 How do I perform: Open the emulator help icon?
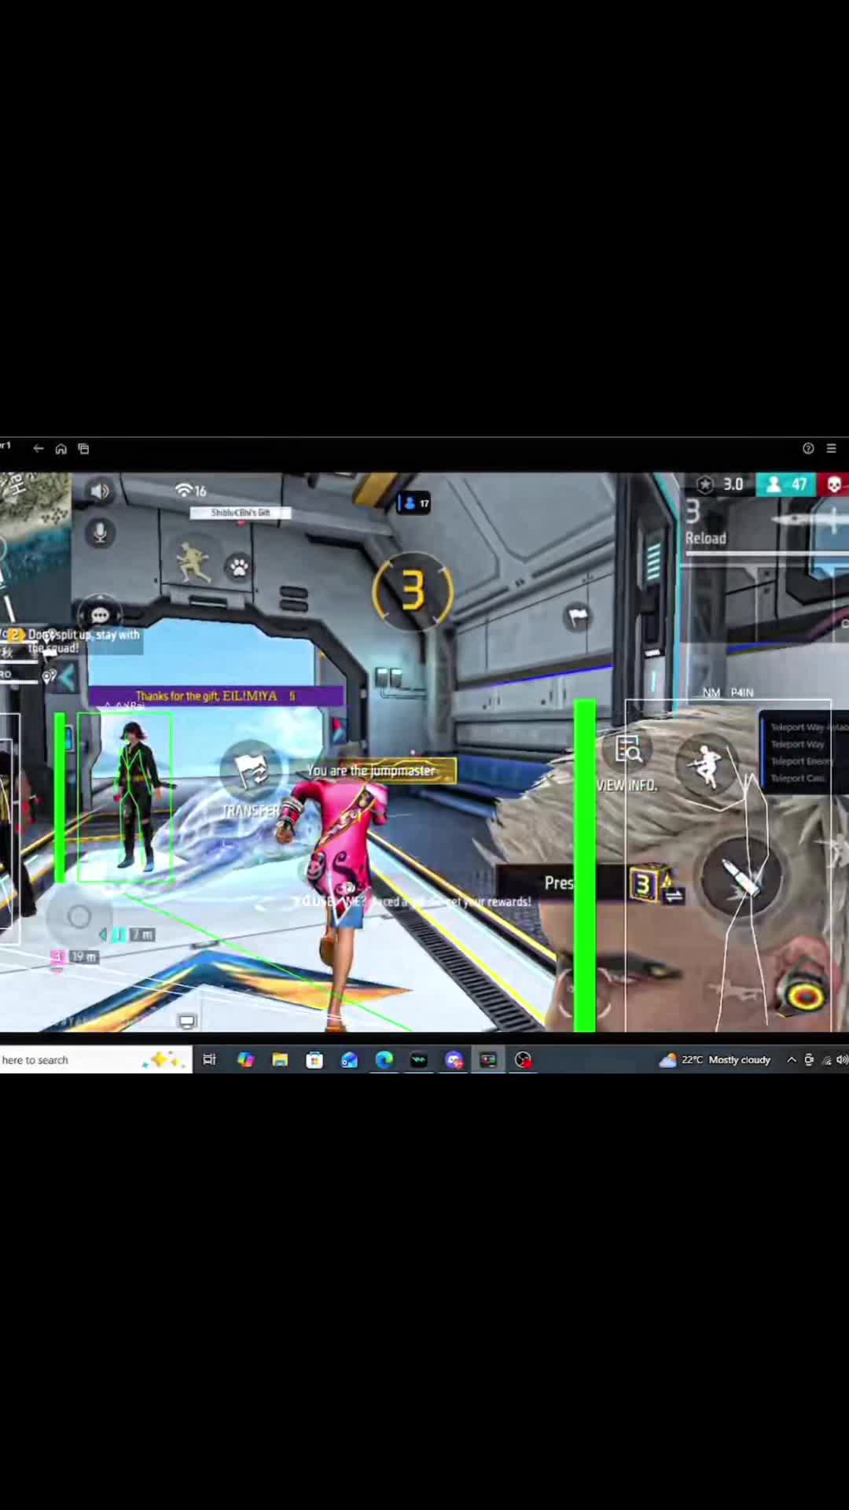(808, 448)
